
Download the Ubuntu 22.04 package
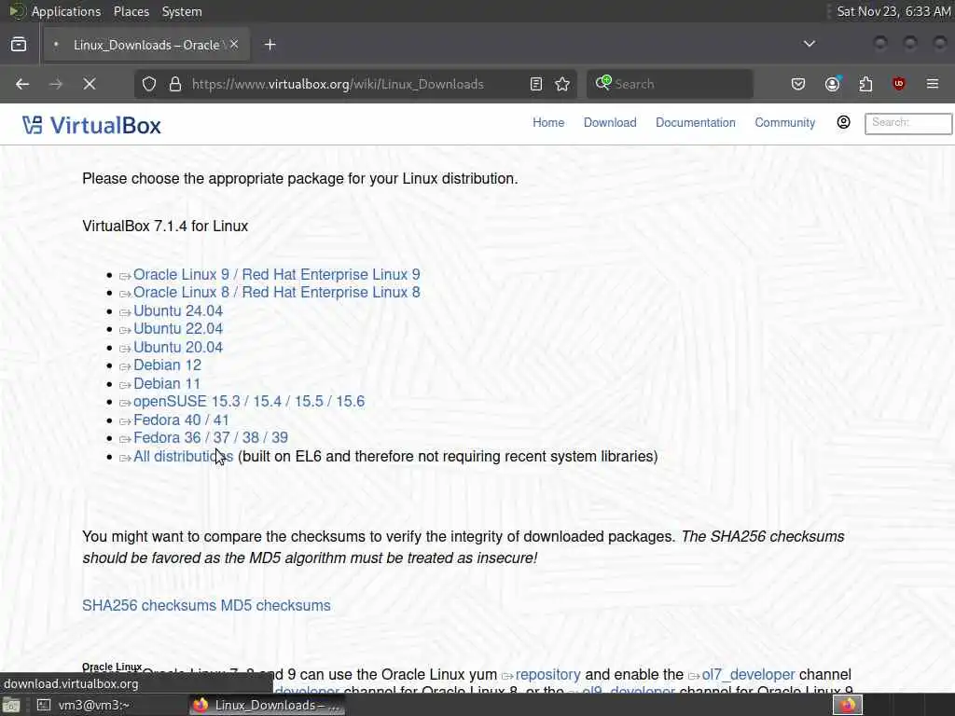coord(178,329)
